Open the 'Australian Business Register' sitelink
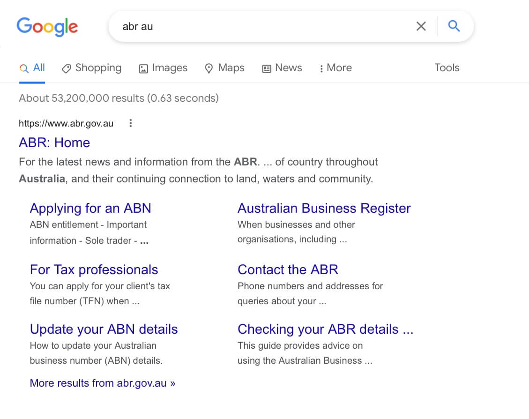This screenshot has width=529, height=419. pyautogui.click(x=324, y=209)
